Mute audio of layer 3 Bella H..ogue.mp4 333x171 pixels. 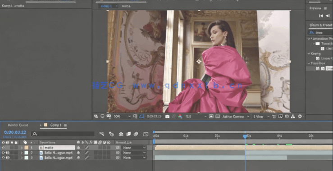coord(8,157)
